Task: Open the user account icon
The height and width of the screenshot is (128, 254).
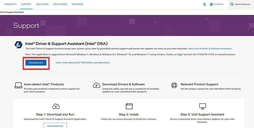Action: pyautogui.click(x=204, y=4)
